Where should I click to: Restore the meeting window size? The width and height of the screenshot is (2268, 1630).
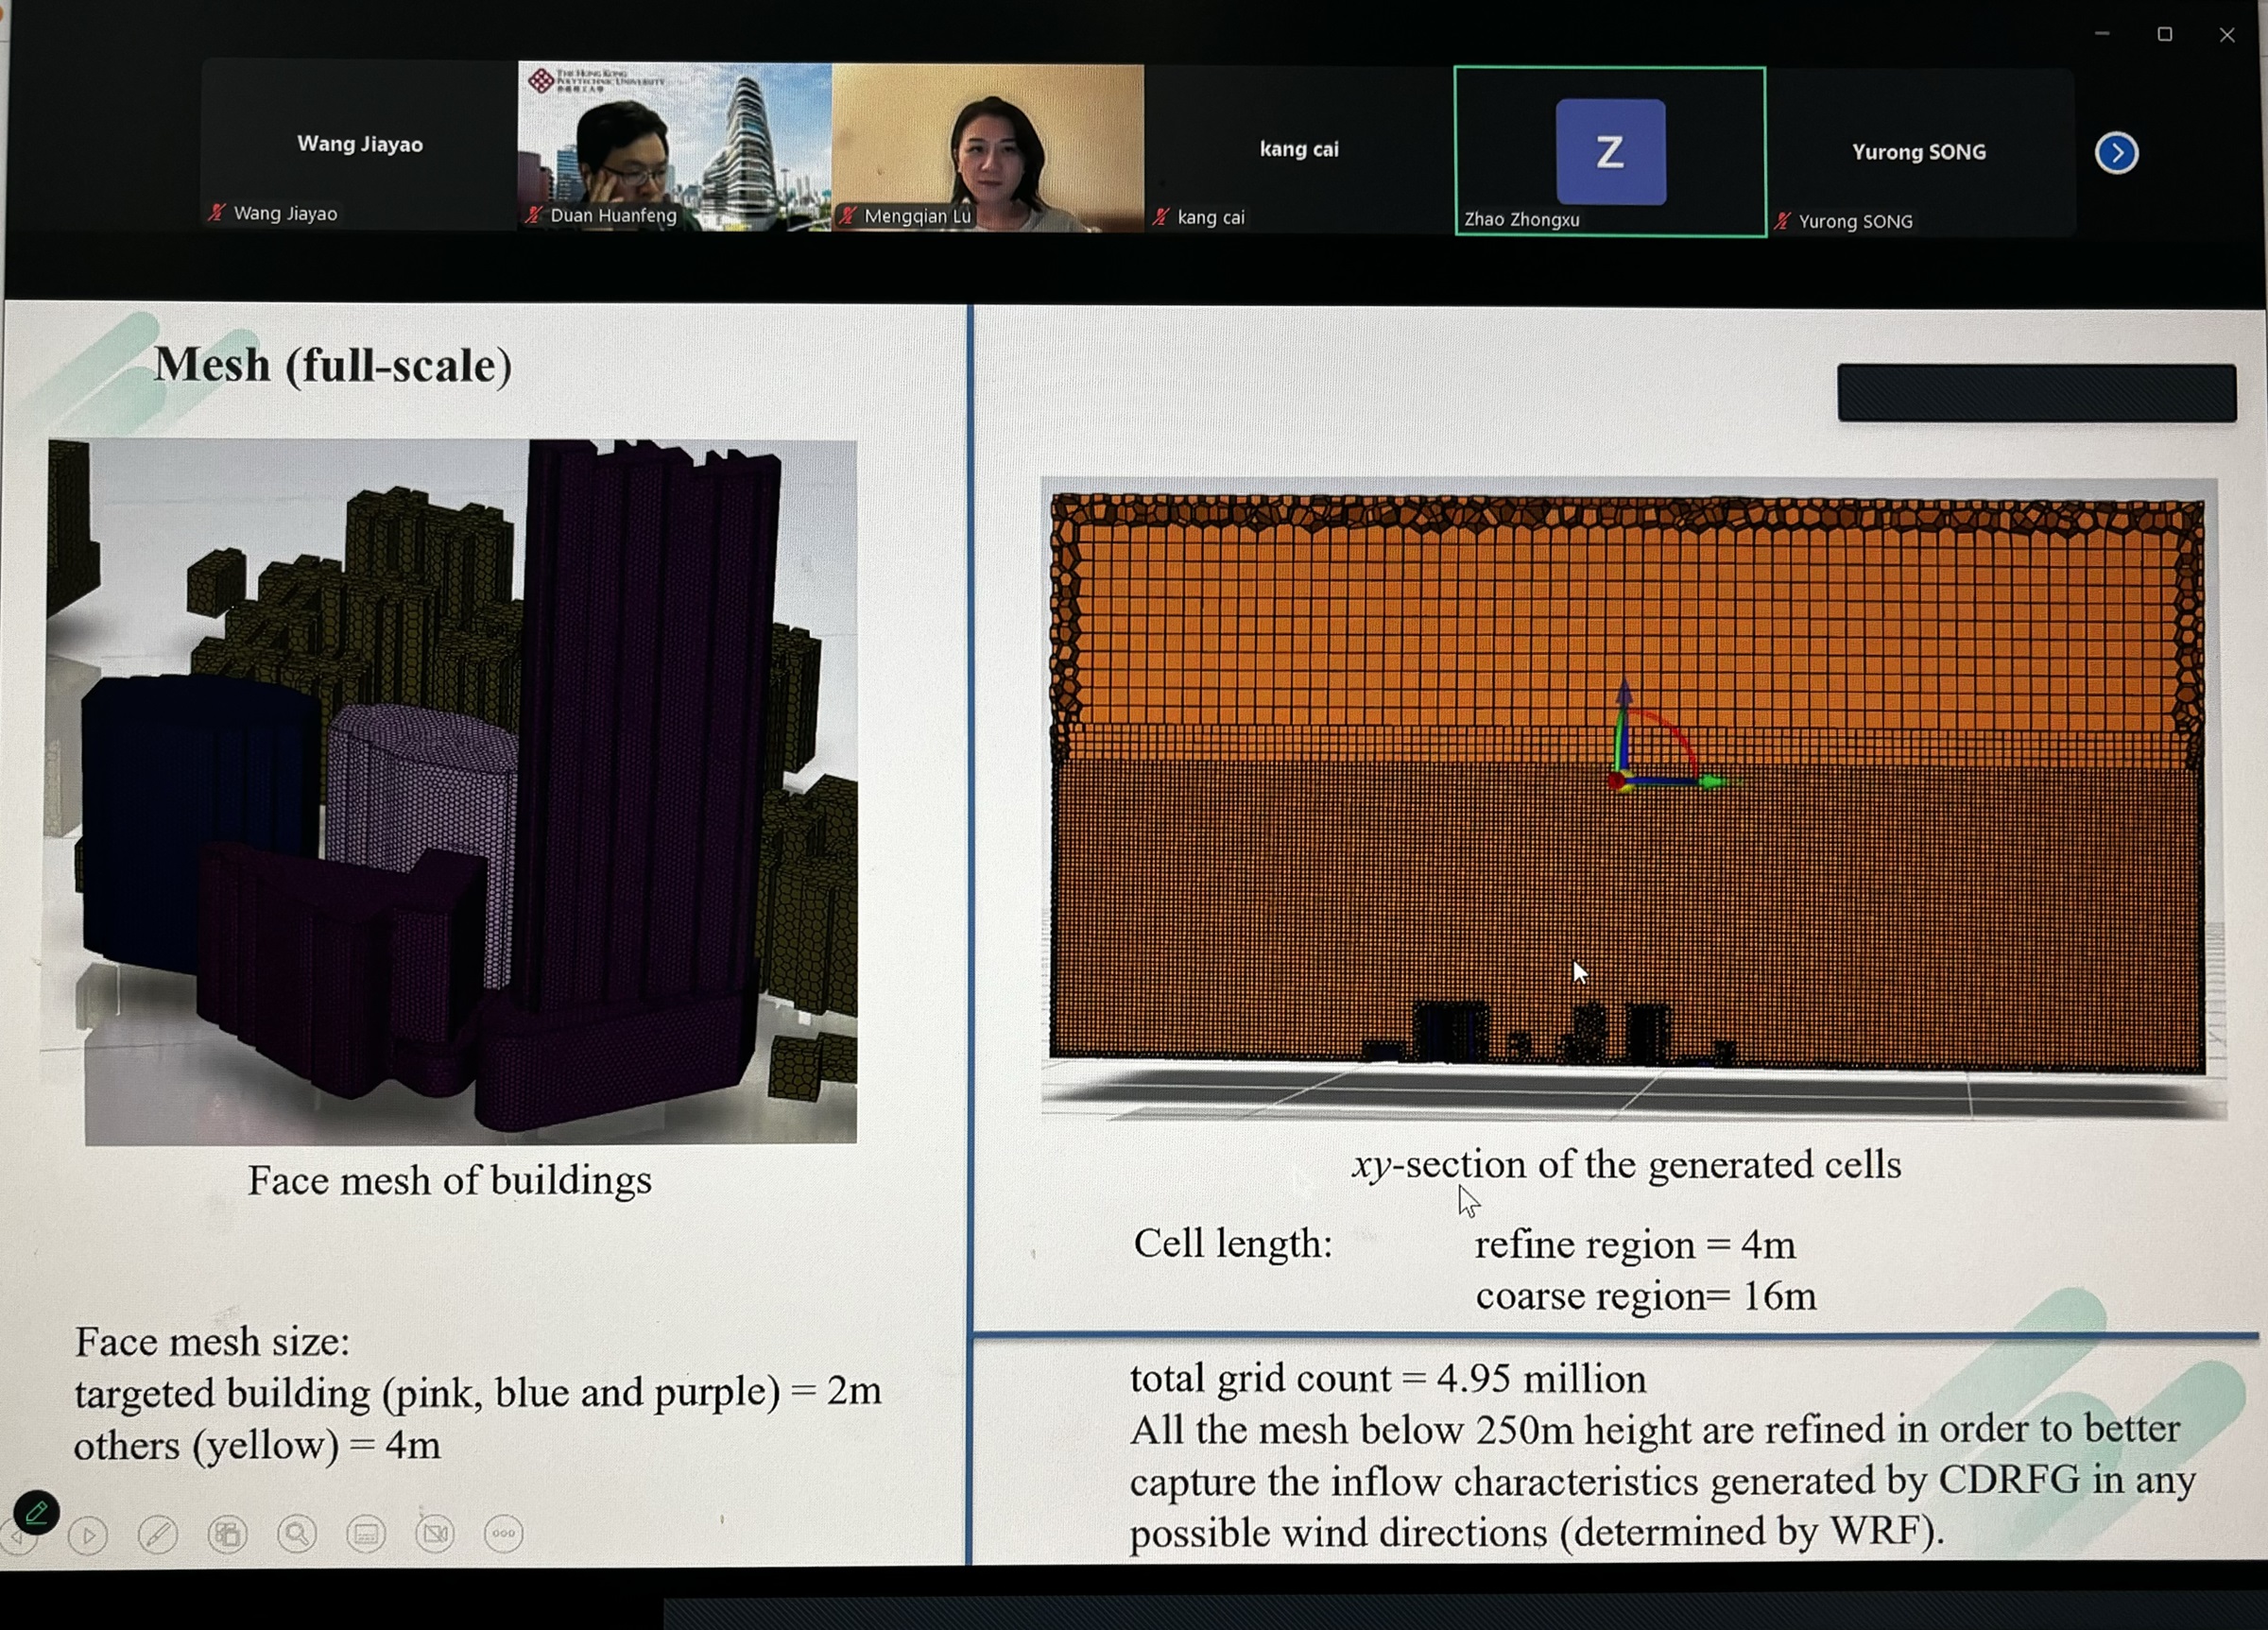[x=2164, y=35]
